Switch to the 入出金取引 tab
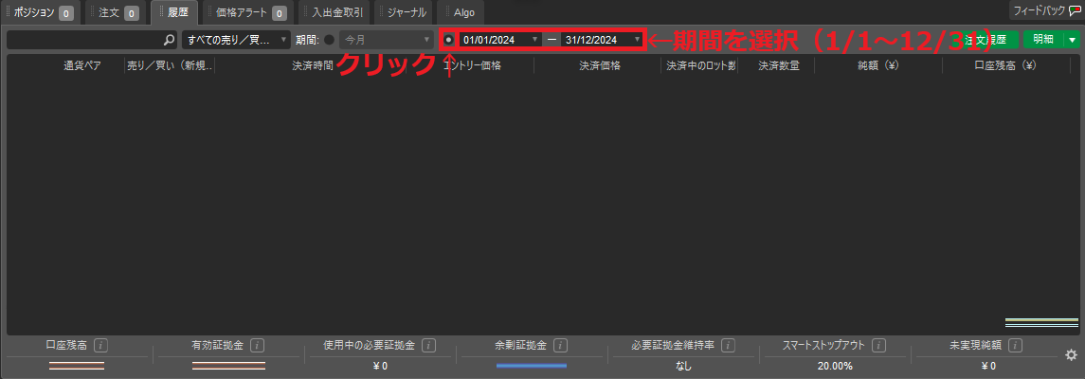This screenshot has width=1085, height=379. [335, 12]
